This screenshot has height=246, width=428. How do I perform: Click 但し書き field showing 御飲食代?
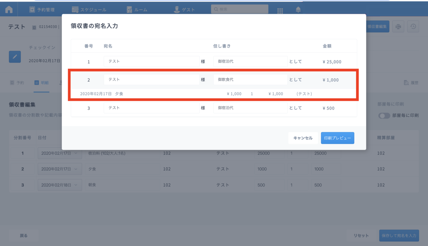[x=250, y=80]
